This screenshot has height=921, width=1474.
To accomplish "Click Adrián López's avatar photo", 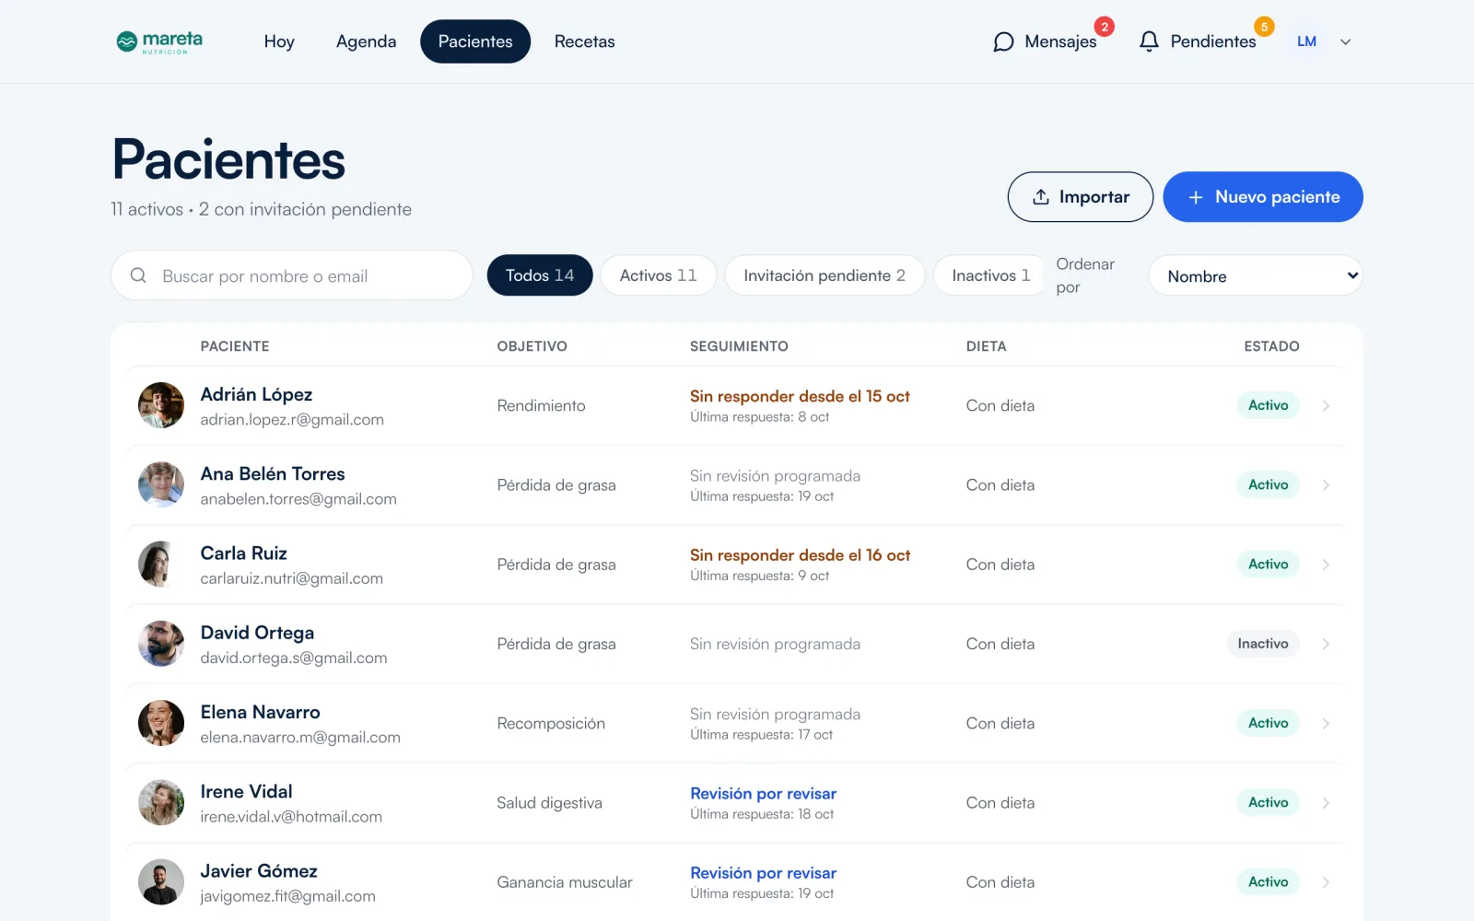I will tap(161, 405).
